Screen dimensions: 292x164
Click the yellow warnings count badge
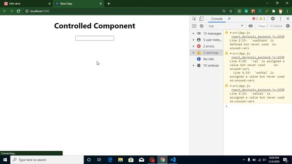pos(262,19)
